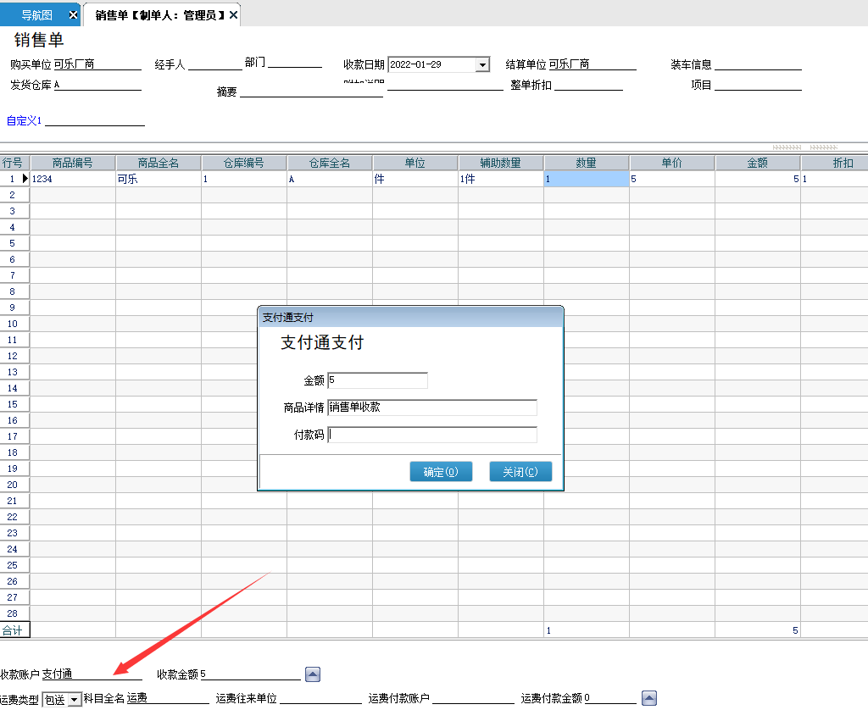Click the 金额 field showing 5

pyautogui.click(x=377, y=380)
